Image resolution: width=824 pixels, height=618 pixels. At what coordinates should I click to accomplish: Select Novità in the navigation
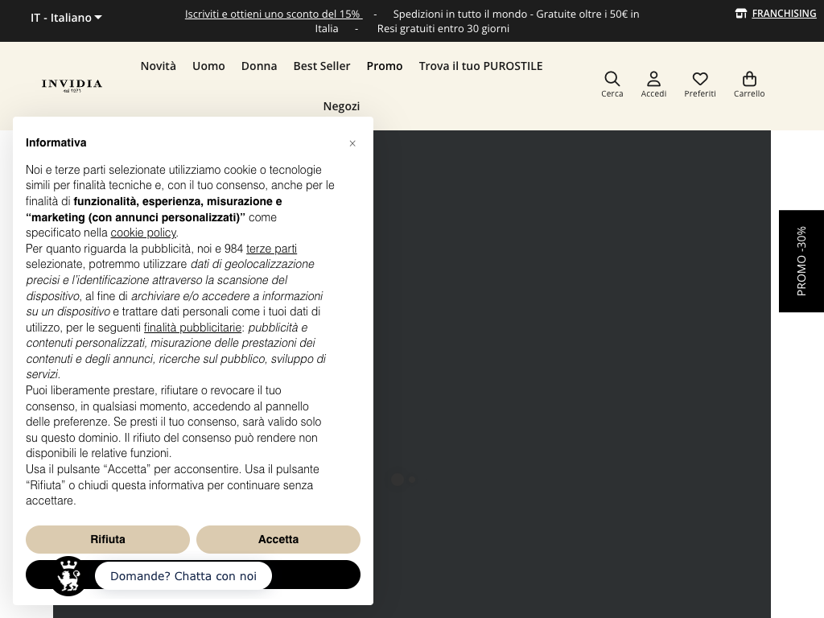(158, 66)
